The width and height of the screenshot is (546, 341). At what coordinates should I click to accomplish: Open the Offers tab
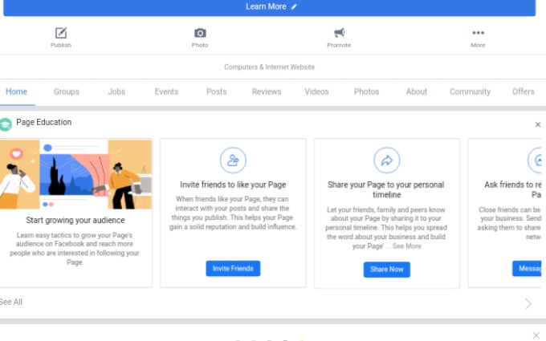click(x=523, y=91)
